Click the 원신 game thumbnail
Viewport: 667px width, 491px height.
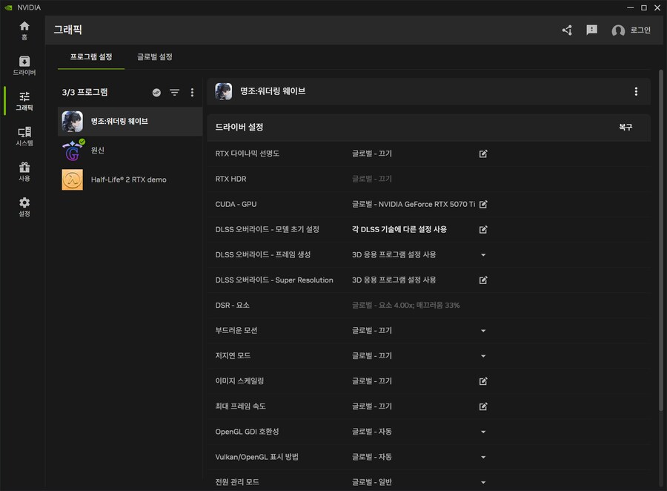[x=73, y=151]
